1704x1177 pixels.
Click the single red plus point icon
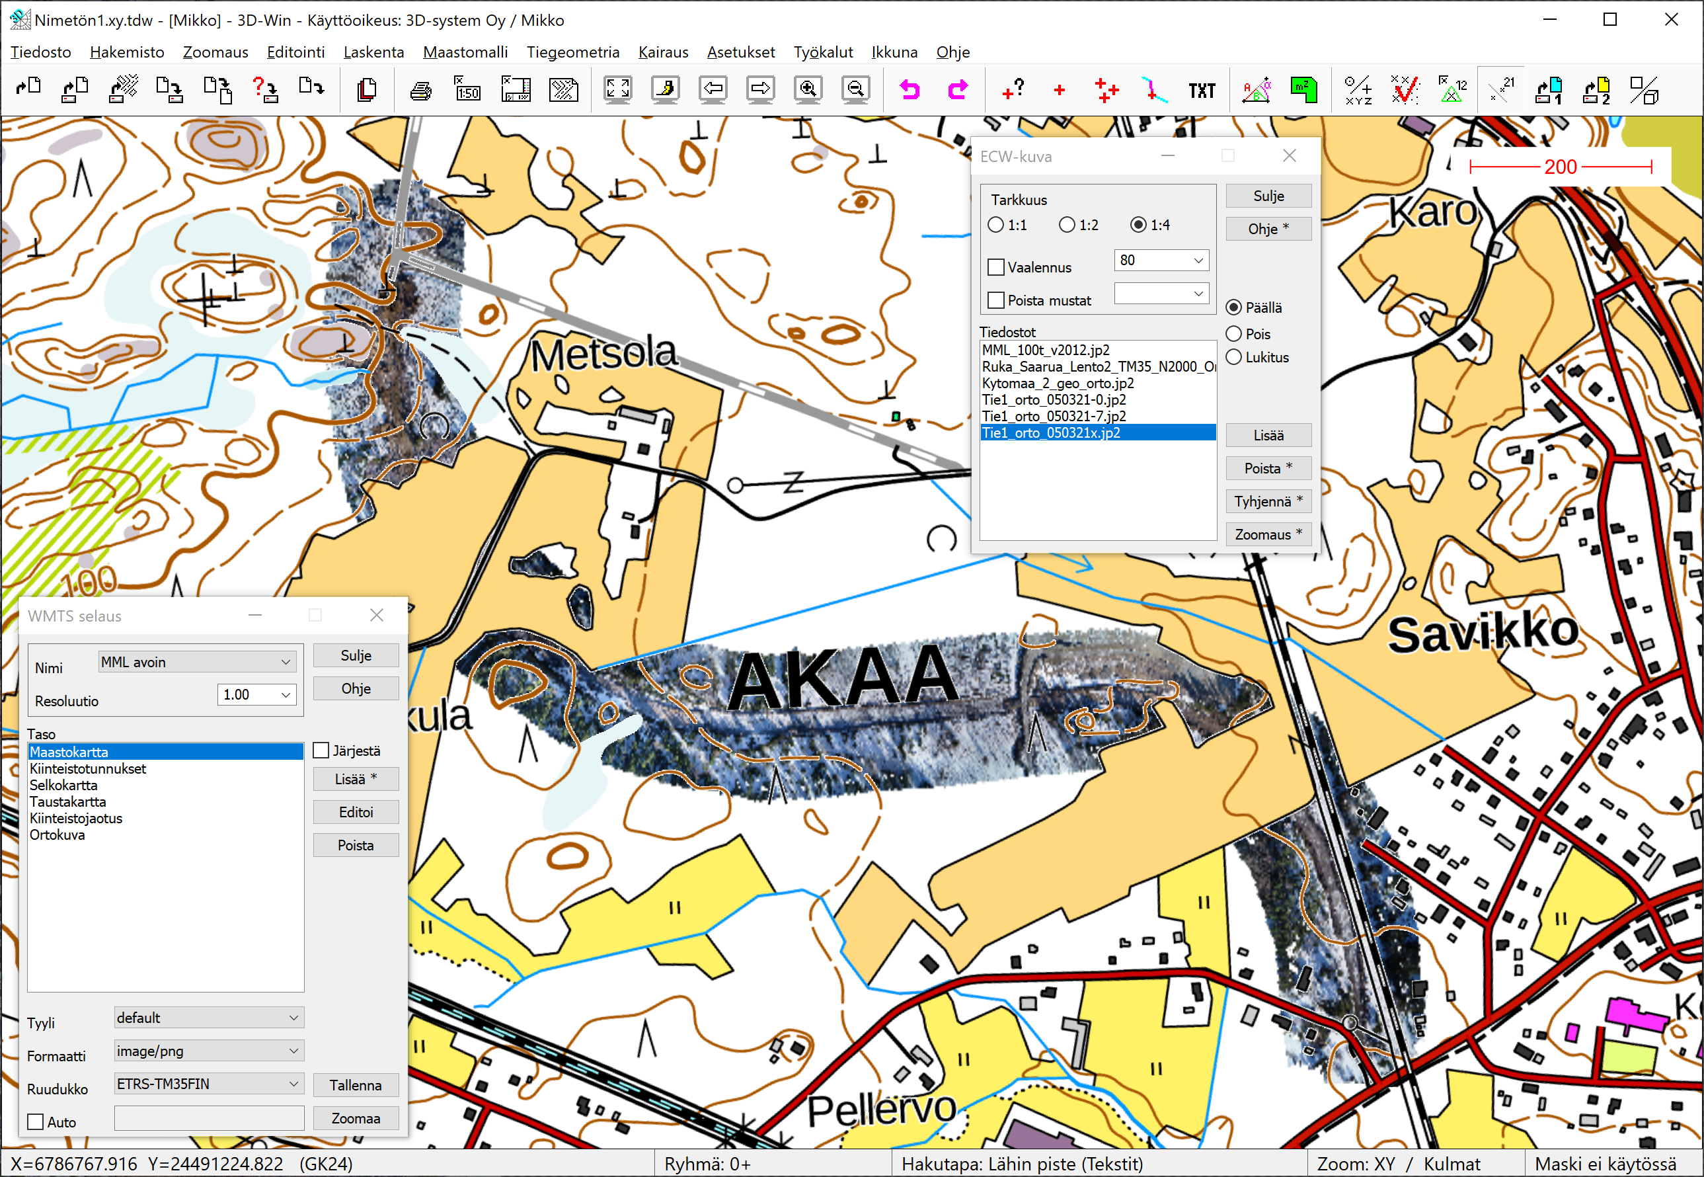point(1060,91)
